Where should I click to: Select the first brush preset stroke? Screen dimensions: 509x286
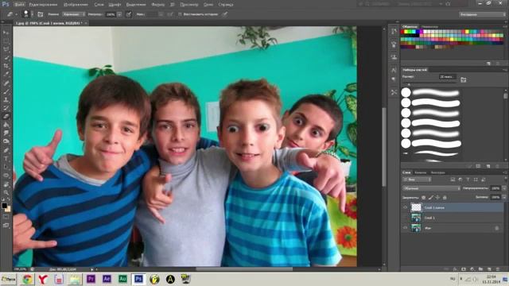pos(436,93)
